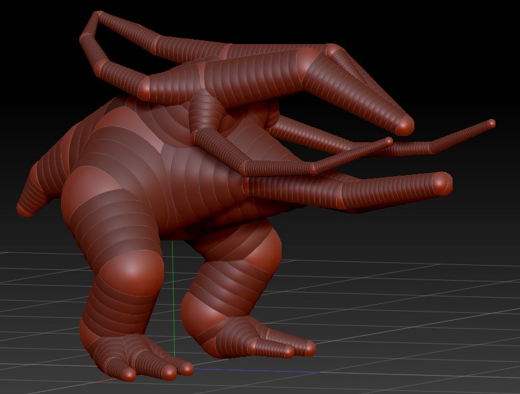
Task: Click the topmost corner joint of looped limb
Action: click(x=99, y=15)
